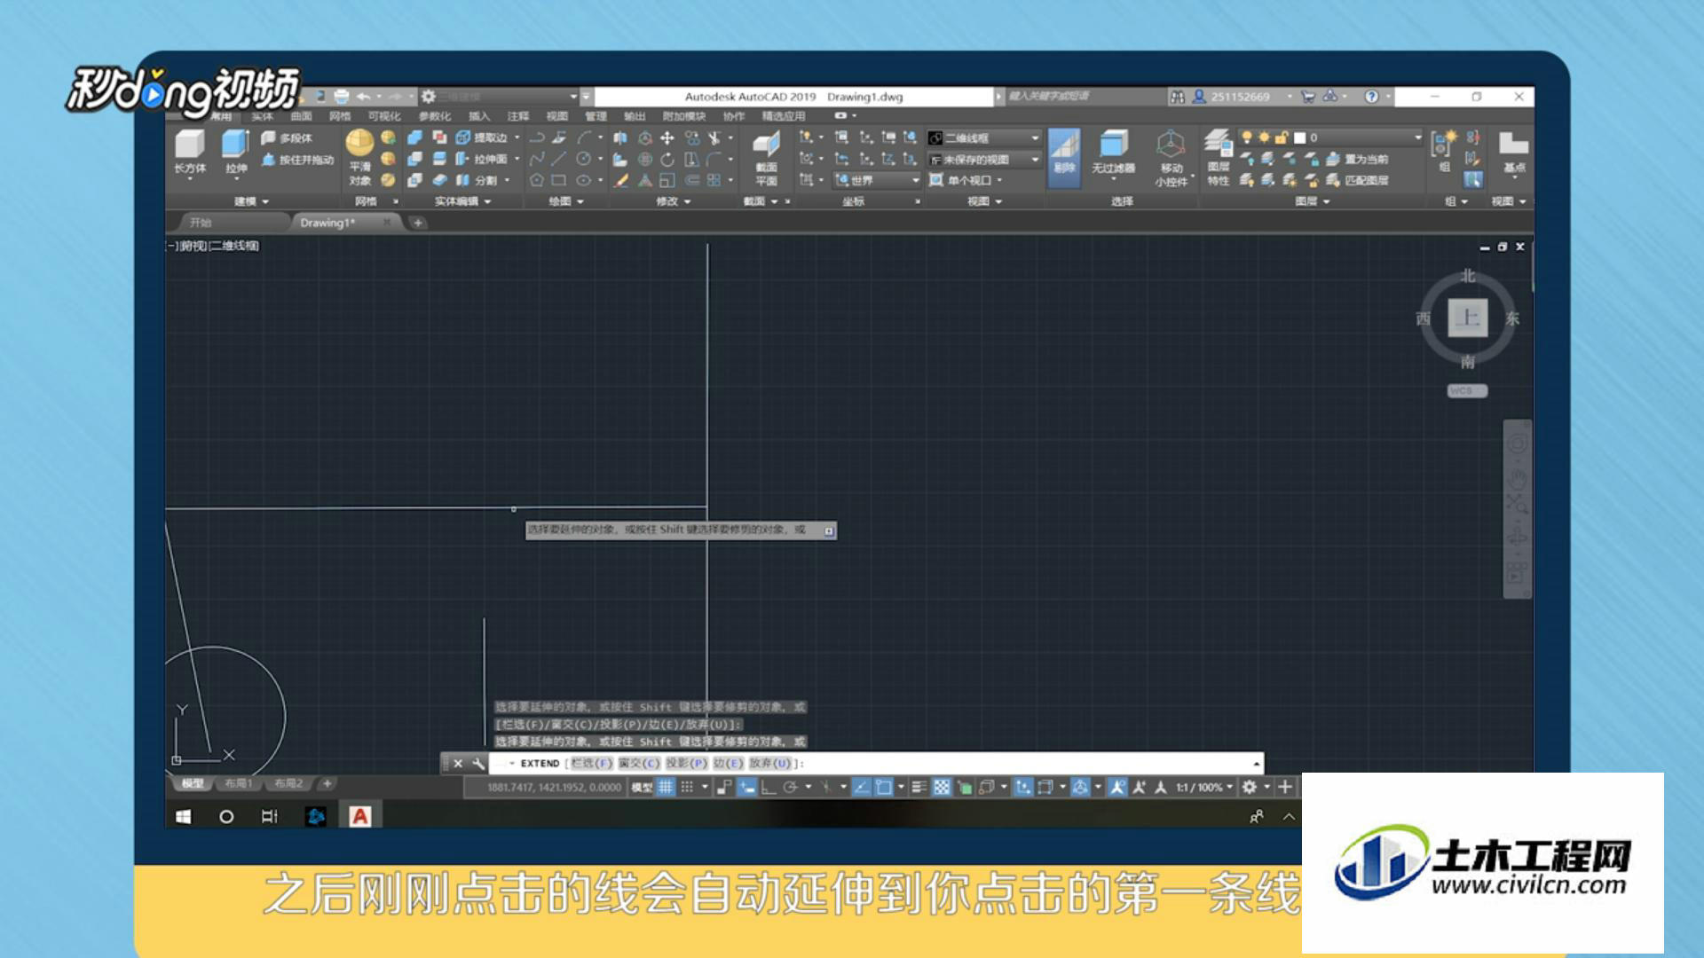This screenshot has height=958, width=1704.
Task: Choose the 多段体 polysolid tool
Action: [287, 138]
